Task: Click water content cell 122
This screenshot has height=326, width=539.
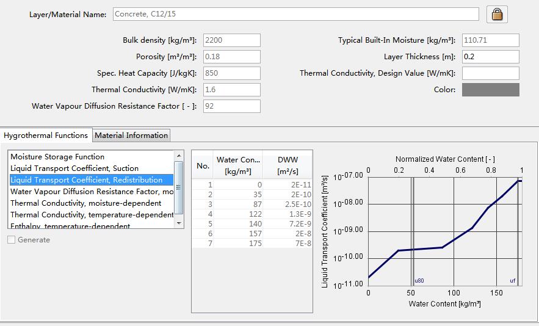Action: (x=238, y=214)
